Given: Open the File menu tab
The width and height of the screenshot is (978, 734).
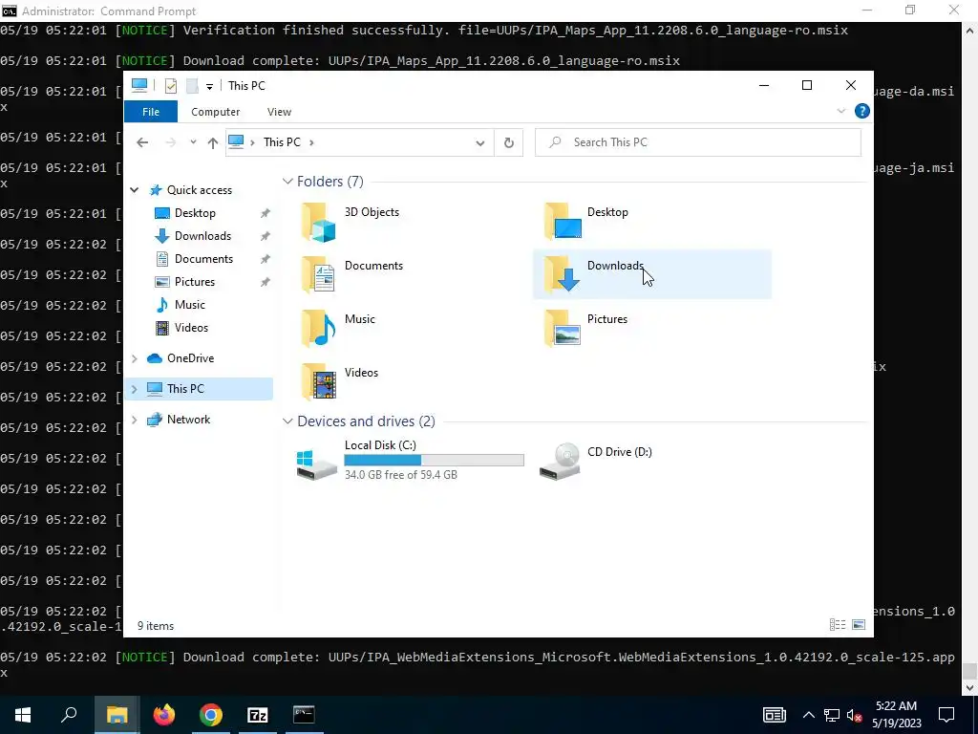Looking at the screenshot, I should coord(151,112).
